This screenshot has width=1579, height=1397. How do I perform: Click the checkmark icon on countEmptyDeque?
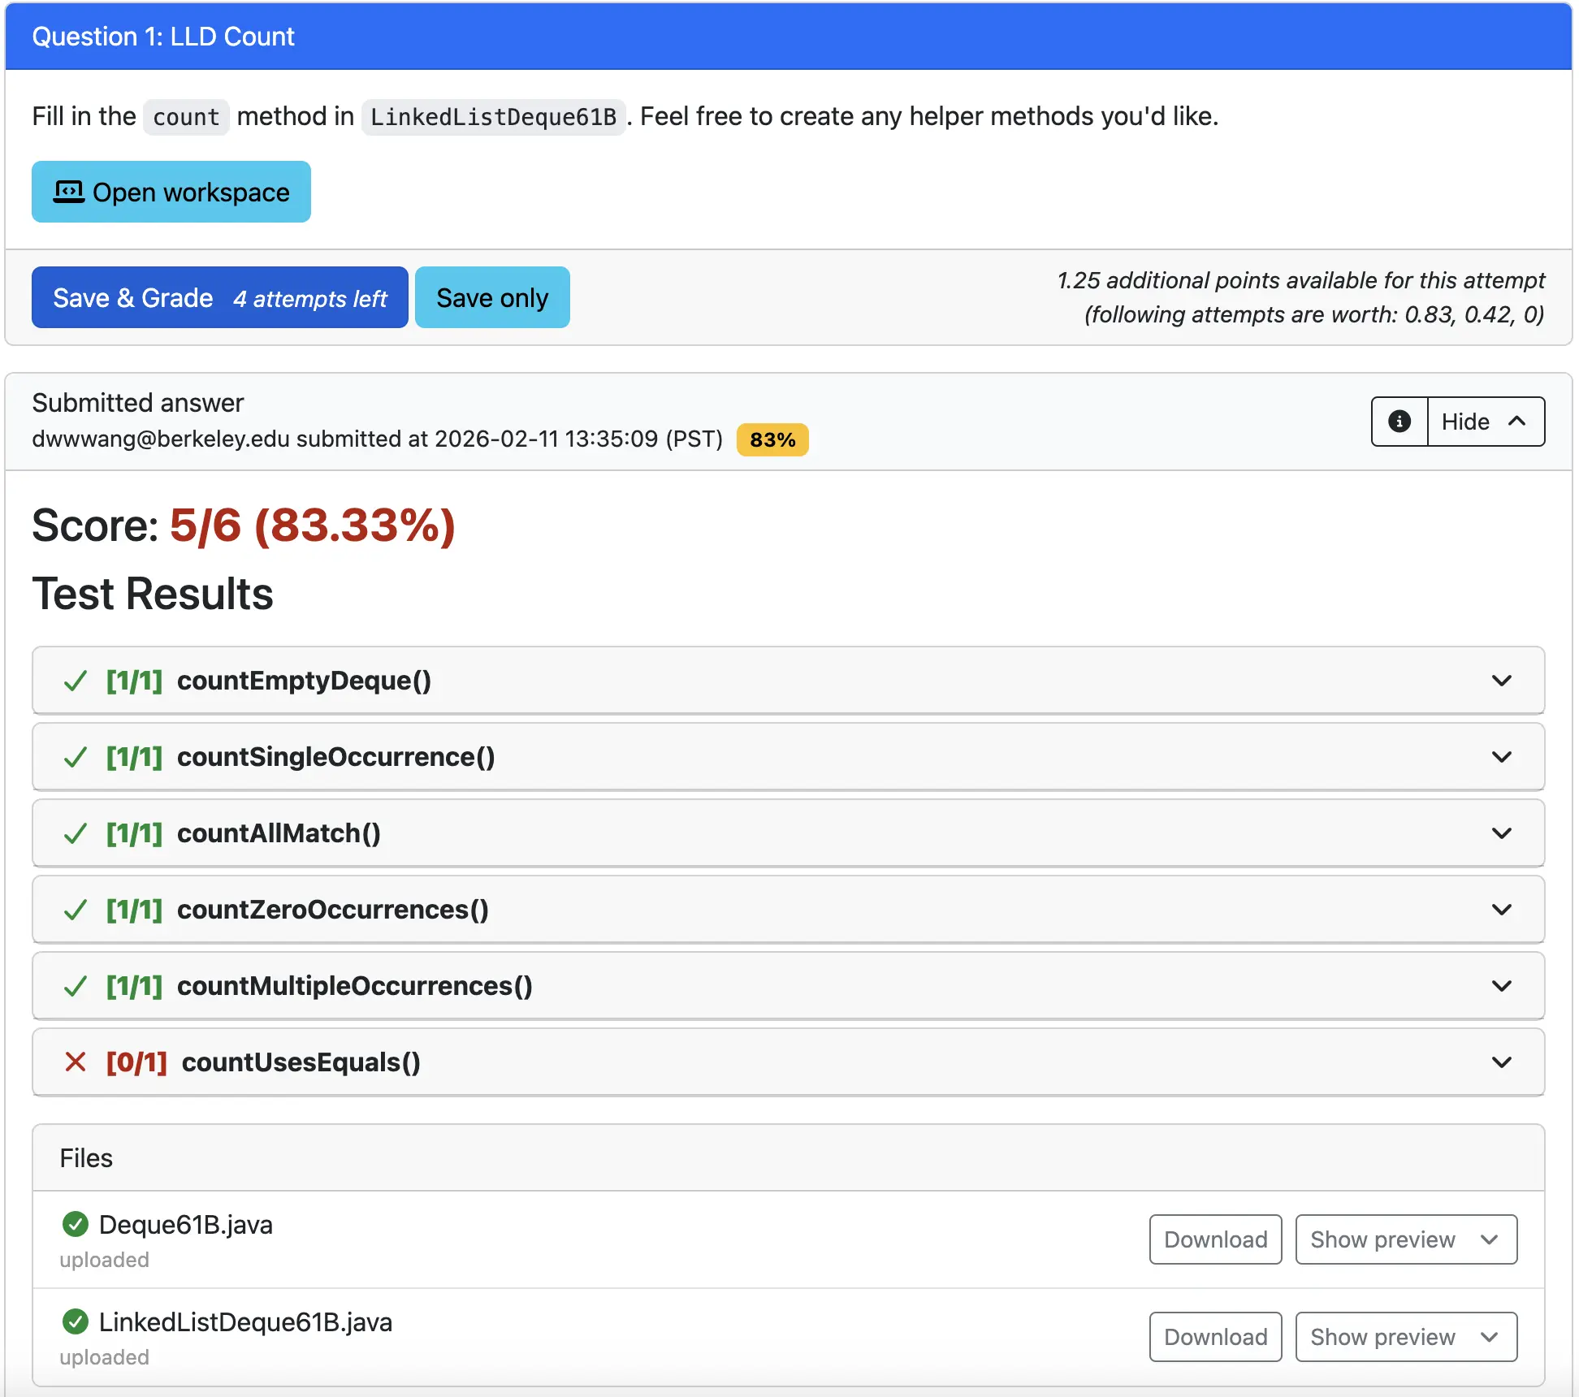(76, 681)
